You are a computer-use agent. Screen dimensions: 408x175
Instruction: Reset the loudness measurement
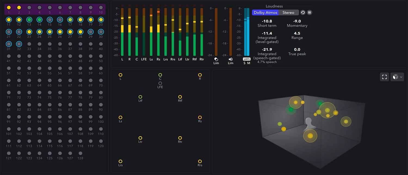click(x=303, y=12)
